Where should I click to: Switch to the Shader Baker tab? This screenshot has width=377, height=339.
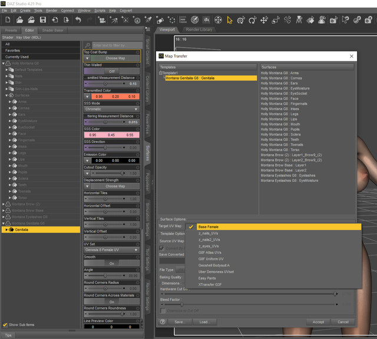coord(52,30)
